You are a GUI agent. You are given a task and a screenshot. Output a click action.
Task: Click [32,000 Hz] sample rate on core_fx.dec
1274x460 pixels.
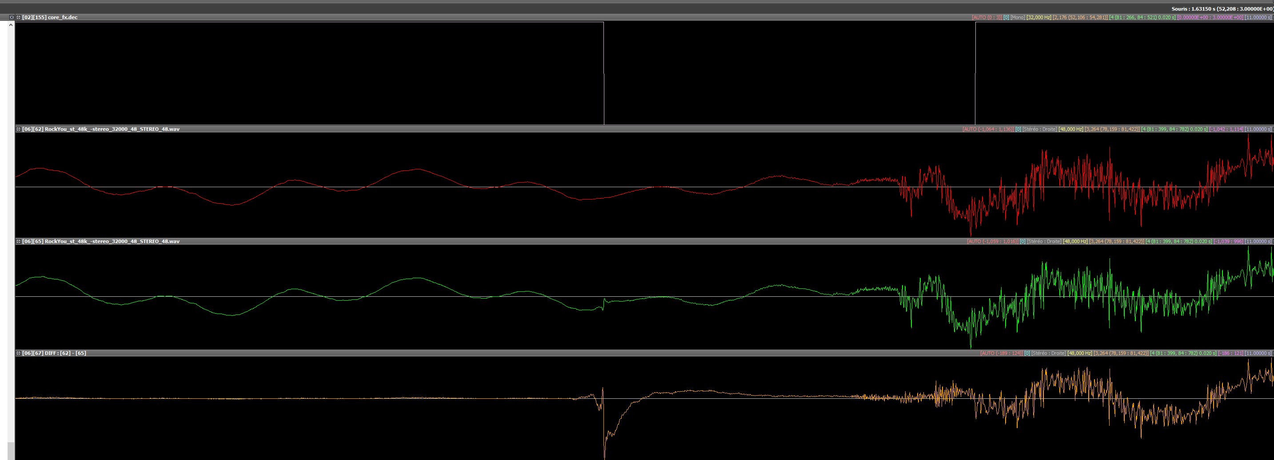click(x=1038, y=17)
